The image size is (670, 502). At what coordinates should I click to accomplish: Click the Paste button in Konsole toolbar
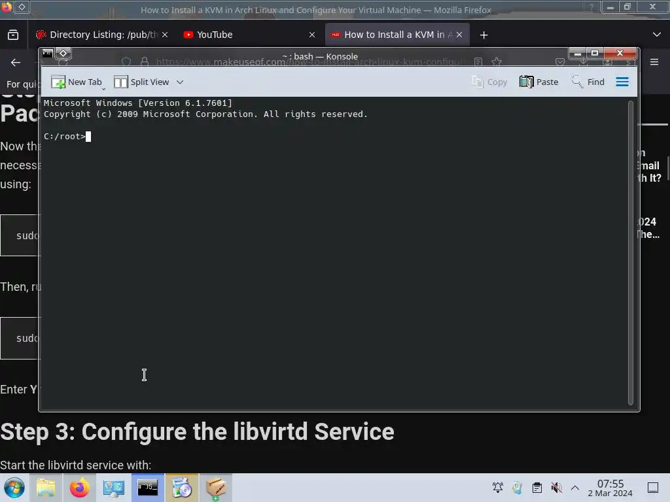[539, 82]
